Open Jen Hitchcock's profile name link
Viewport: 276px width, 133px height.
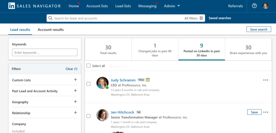[x=122, y=112]
